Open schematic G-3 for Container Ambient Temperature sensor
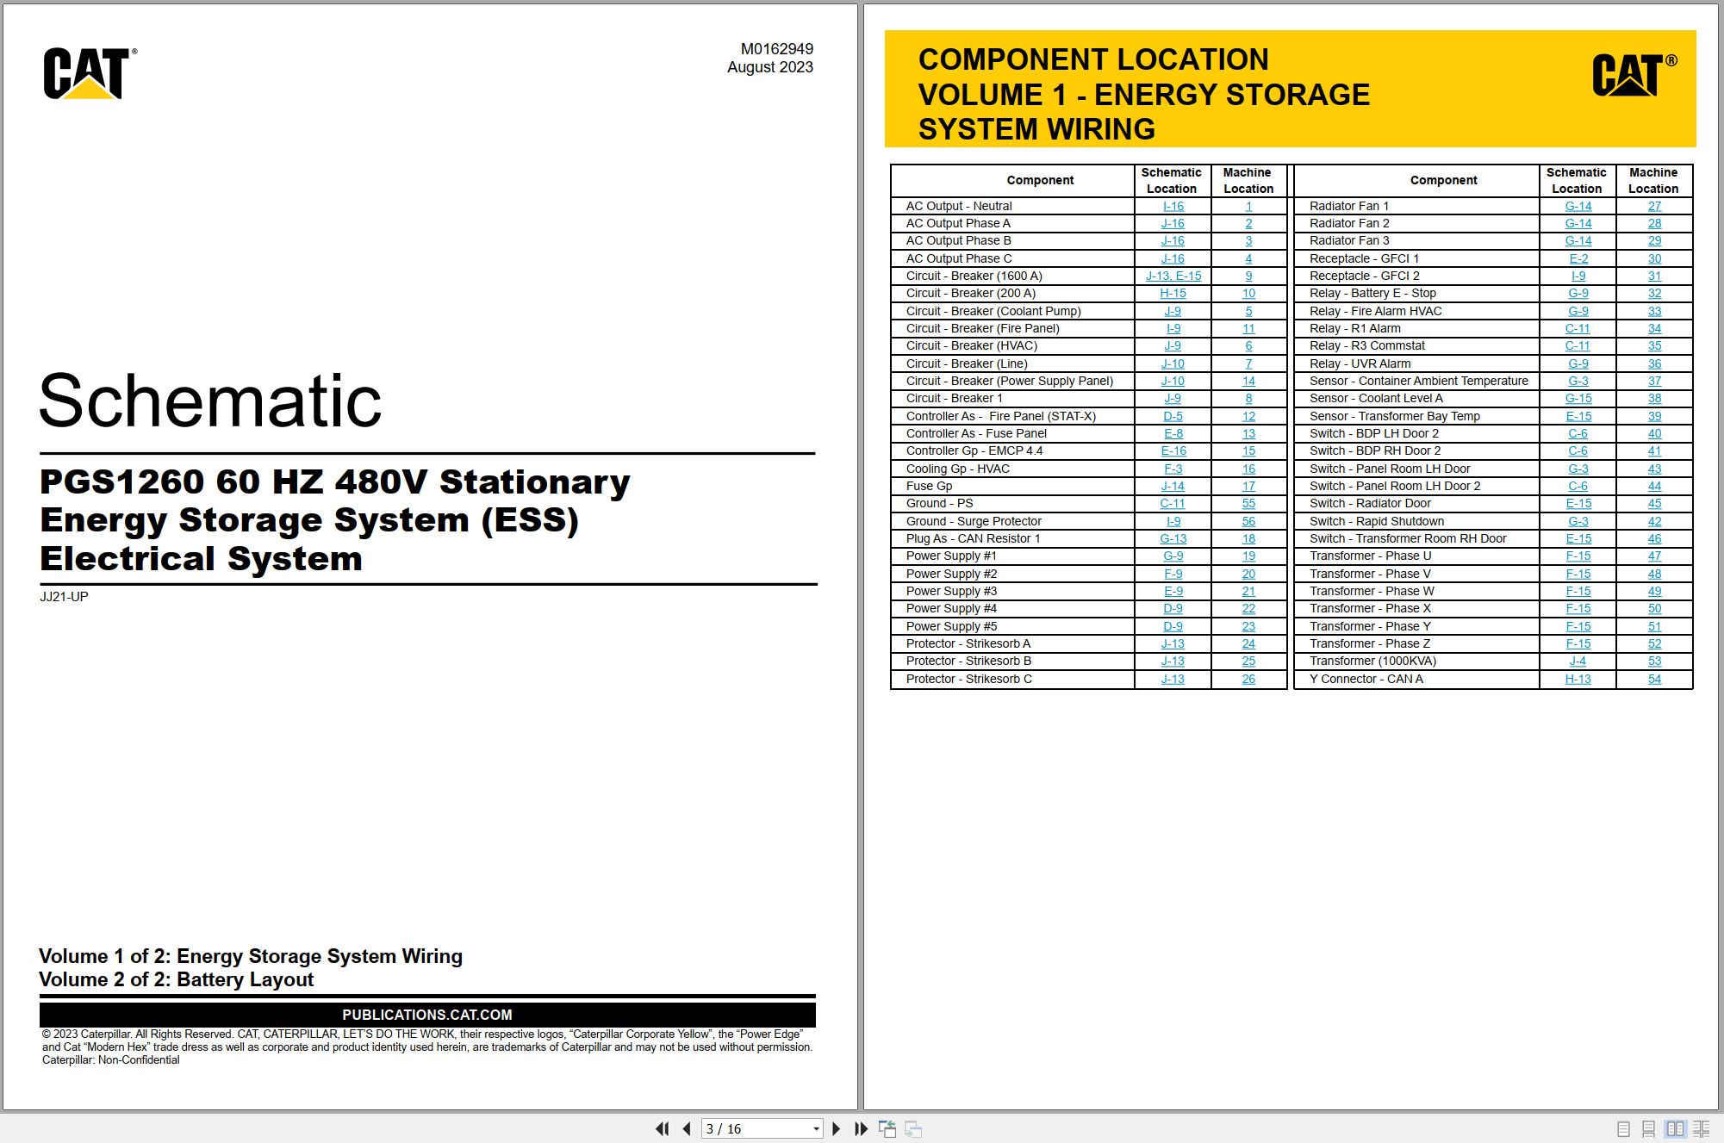Screen dimensions: 1724x1143 click(1578, 381)
